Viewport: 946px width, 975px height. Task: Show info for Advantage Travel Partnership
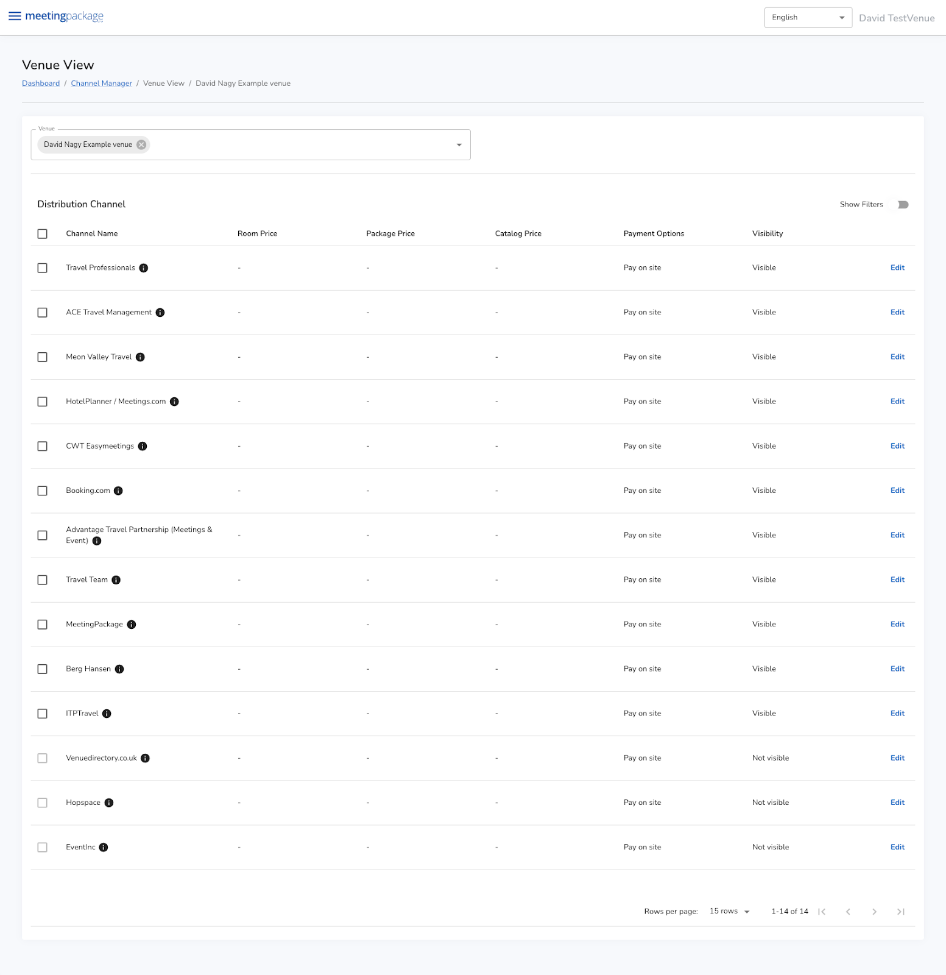click(97, 541)
